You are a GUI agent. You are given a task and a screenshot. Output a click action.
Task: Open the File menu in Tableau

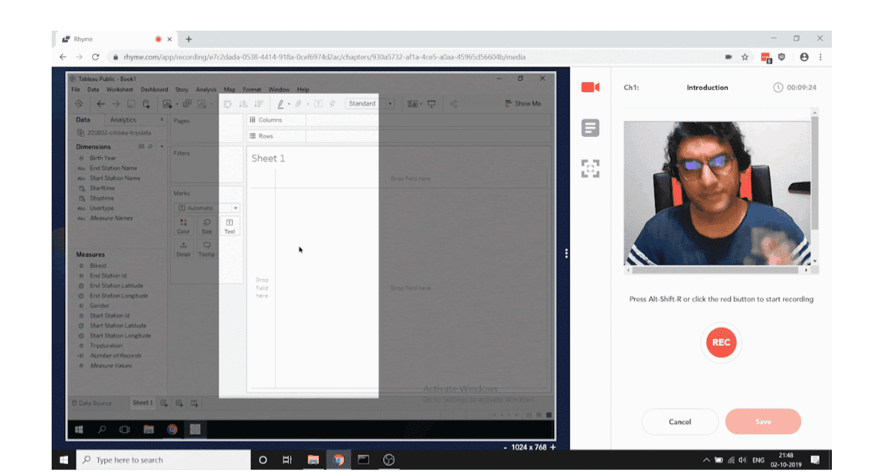[76, 90]
